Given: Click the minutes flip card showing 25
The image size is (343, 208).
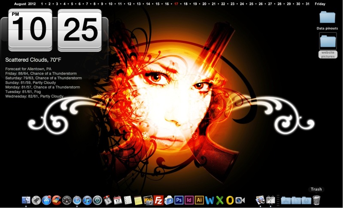Looking at the screenshot, I should pos(79,30).
